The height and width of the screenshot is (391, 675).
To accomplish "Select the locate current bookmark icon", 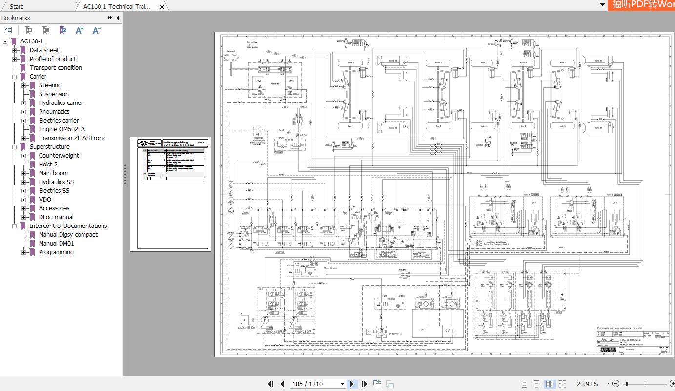I will [x=63, y=30].
